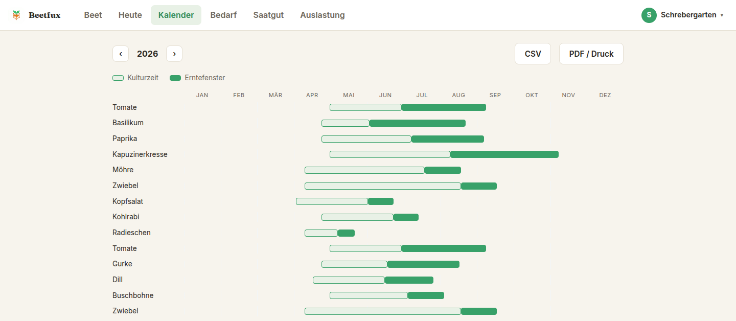The height and width of the screenshot is (321, 736).
Task: Select the Möhre row label
Action: coord(123,170)
